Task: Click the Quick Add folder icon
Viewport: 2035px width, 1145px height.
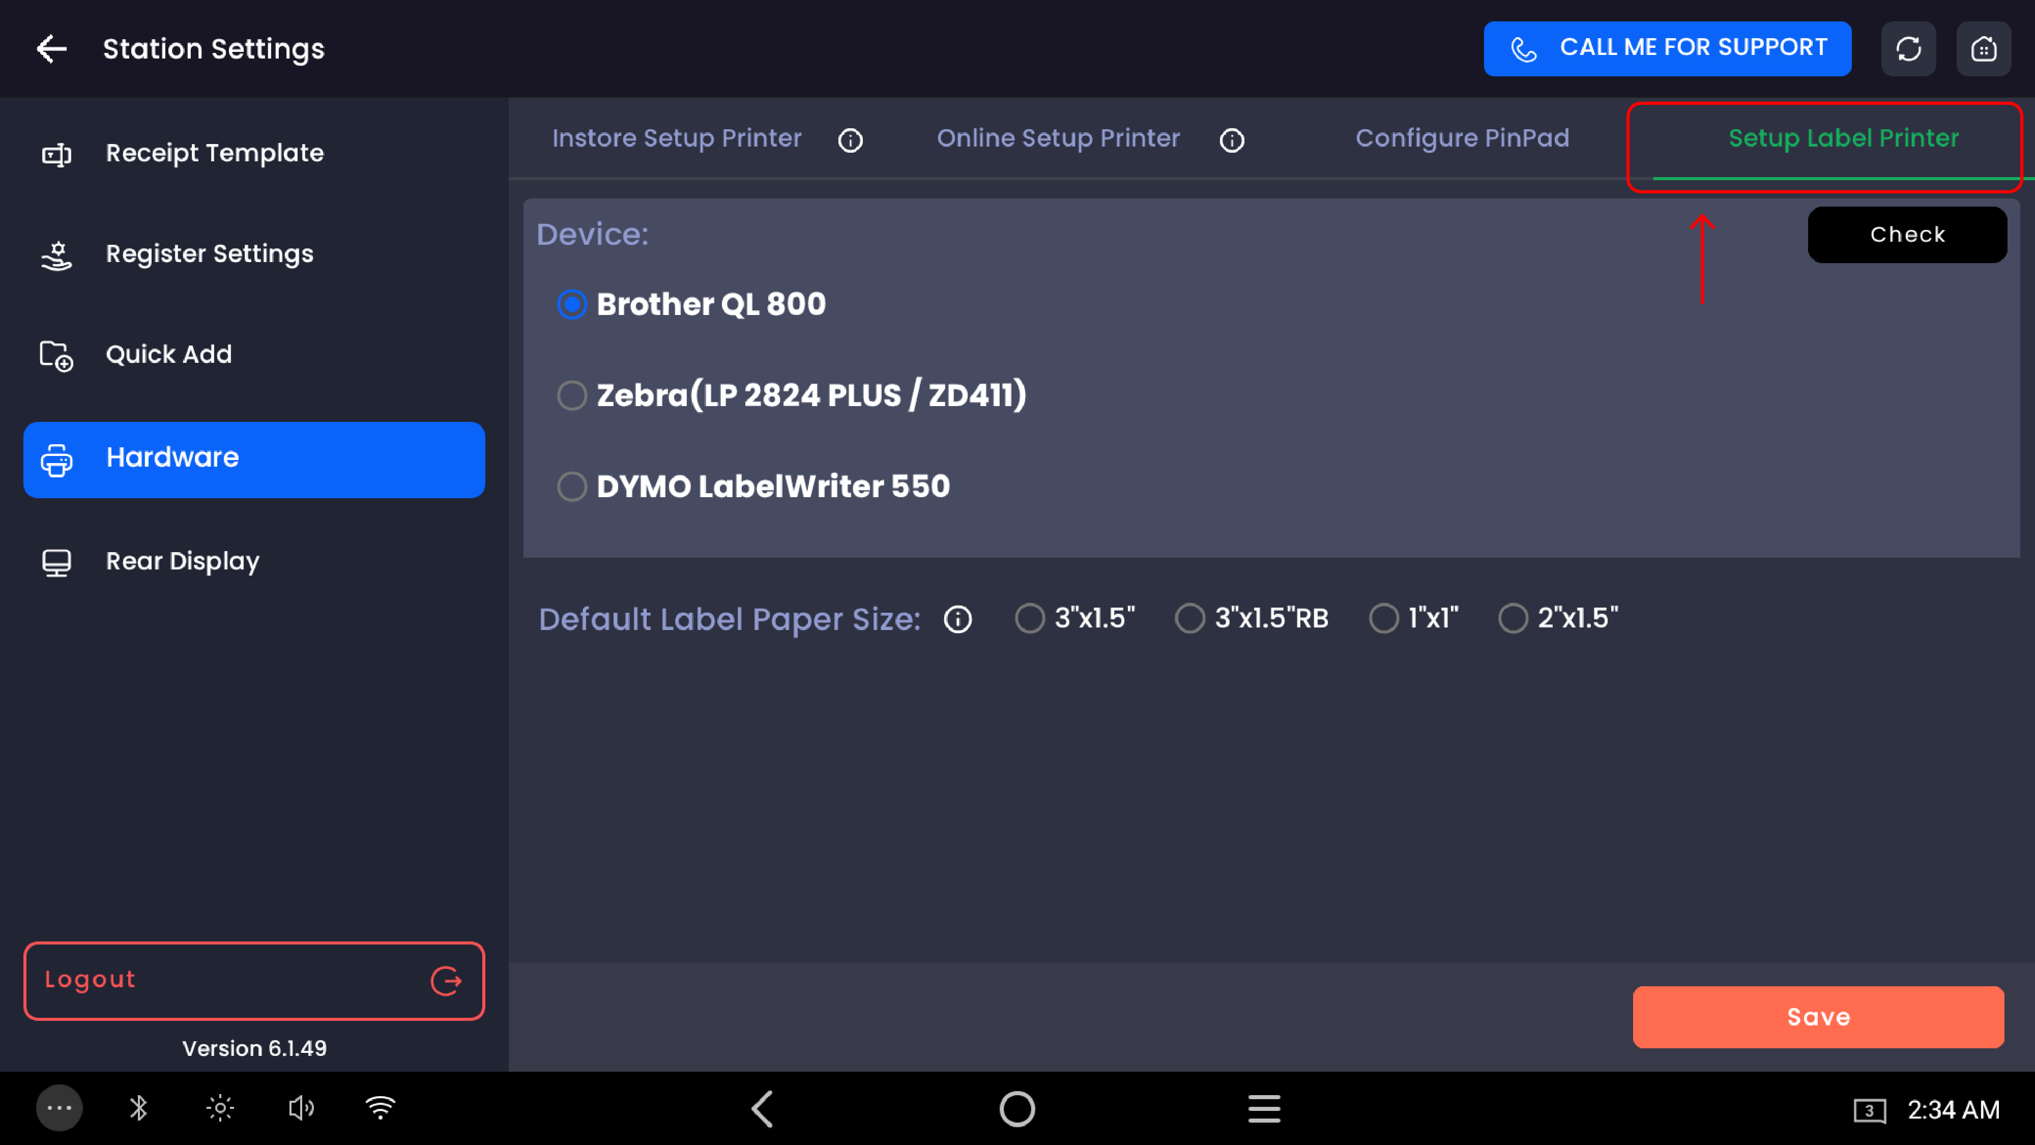Action: click(x=56, y=356)
